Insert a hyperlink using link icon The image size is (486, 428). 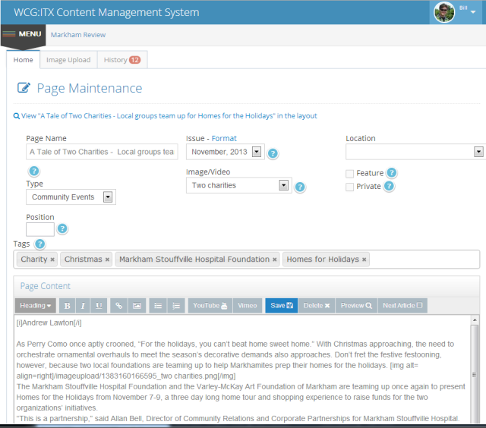(x=119, y=306)
